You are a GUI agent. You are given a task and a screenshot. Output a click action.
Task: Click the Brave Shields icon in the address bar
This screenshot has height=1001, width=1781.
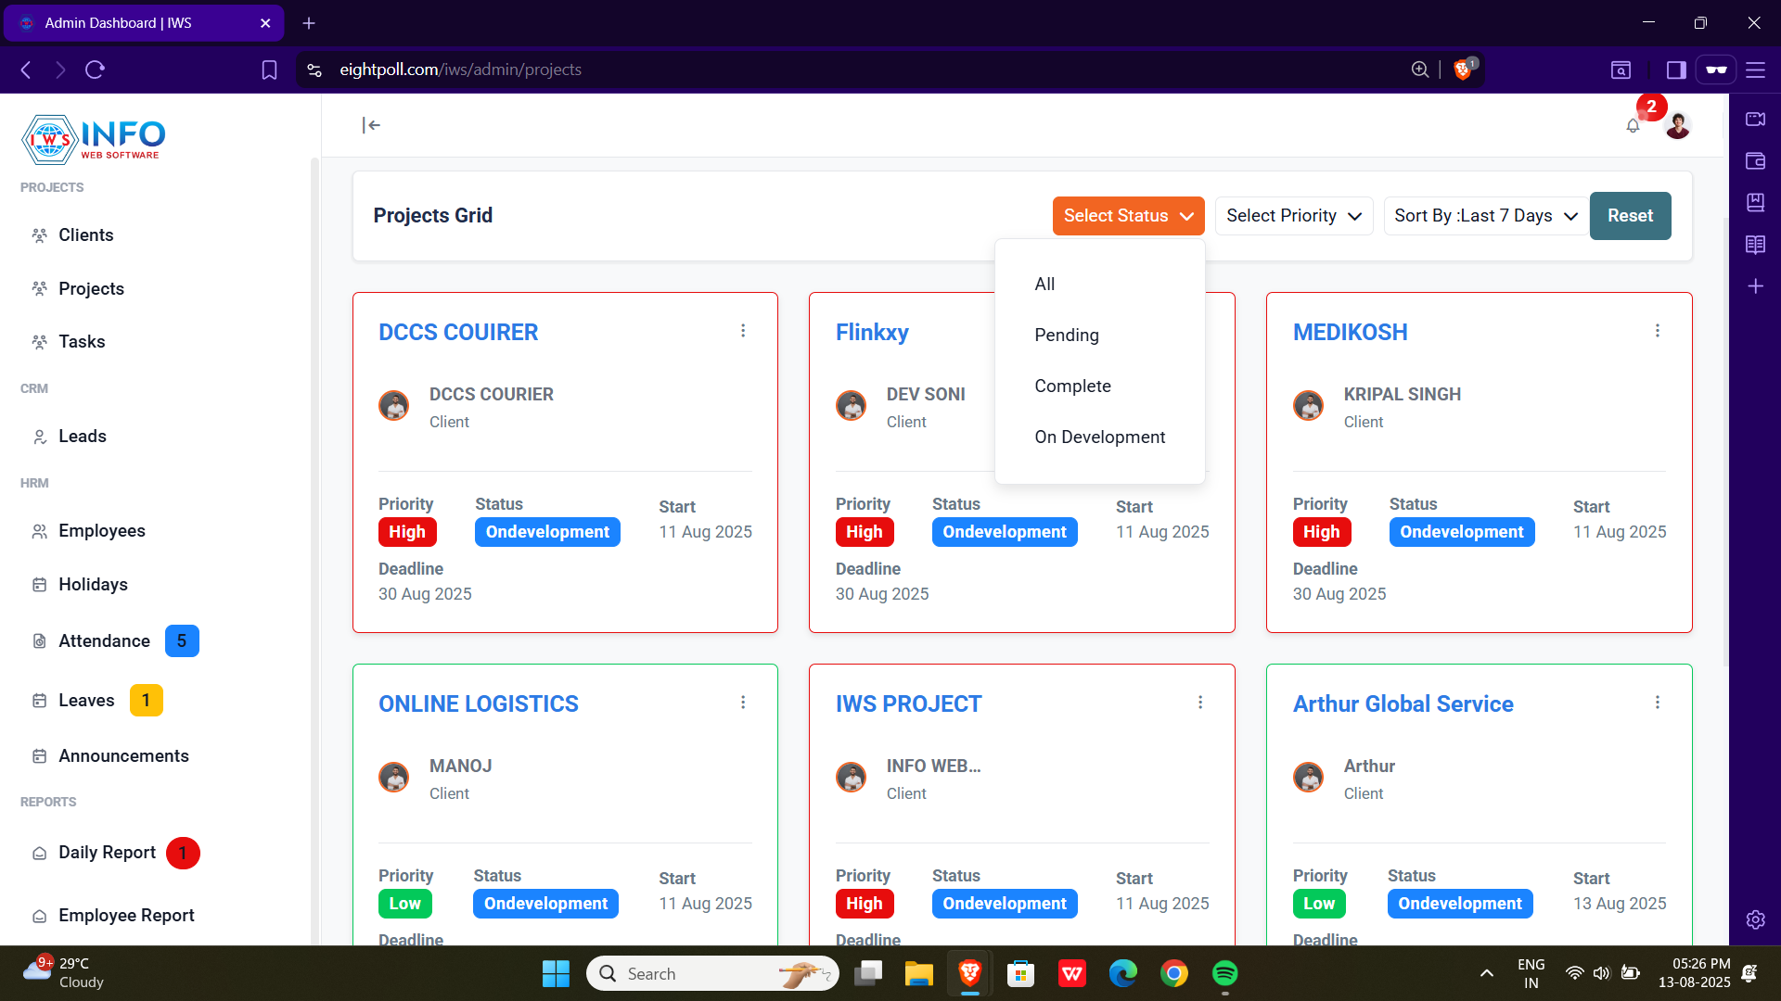(1463, 70)
